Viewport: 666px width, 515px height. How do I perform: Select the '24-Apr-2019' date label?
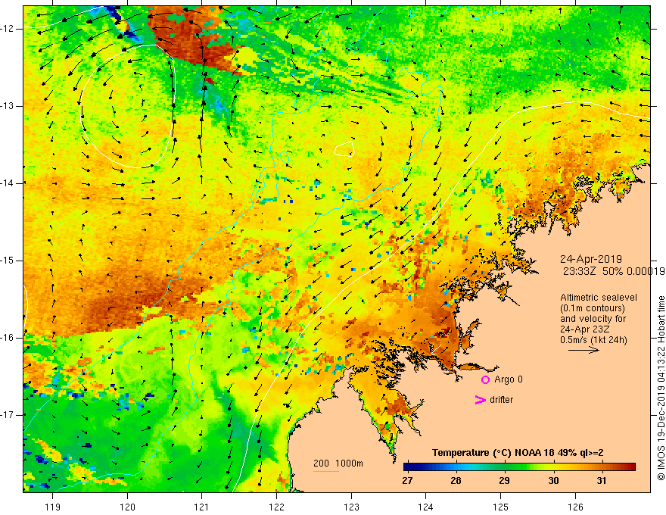[591, 259]
